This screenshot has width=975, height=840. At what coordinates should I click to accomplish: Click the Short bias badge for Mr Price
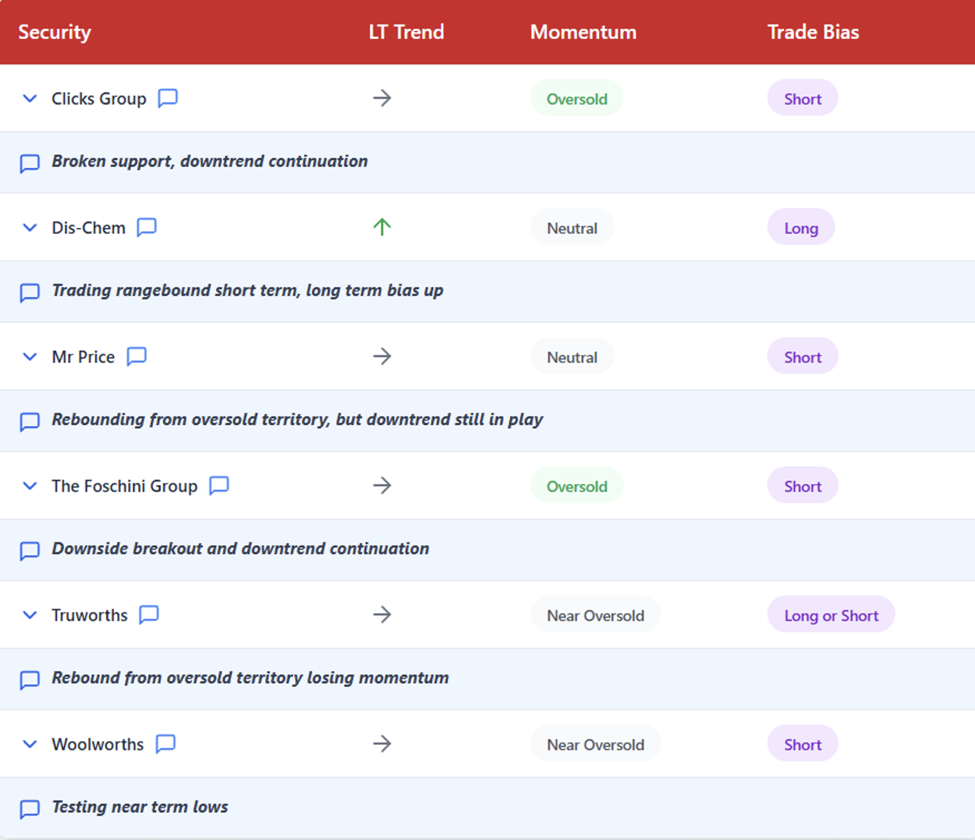coord(803,356)
